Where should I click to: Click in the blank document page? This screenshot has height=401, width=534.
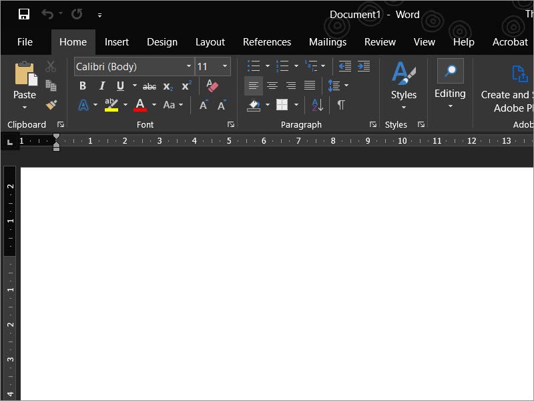pyautogui.click(x=276, y=283)
